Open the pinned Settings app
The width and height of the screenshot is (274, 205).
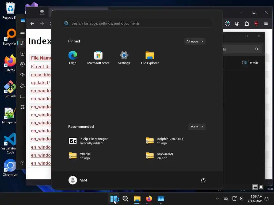pyautogui.click(x=124, y=58)
